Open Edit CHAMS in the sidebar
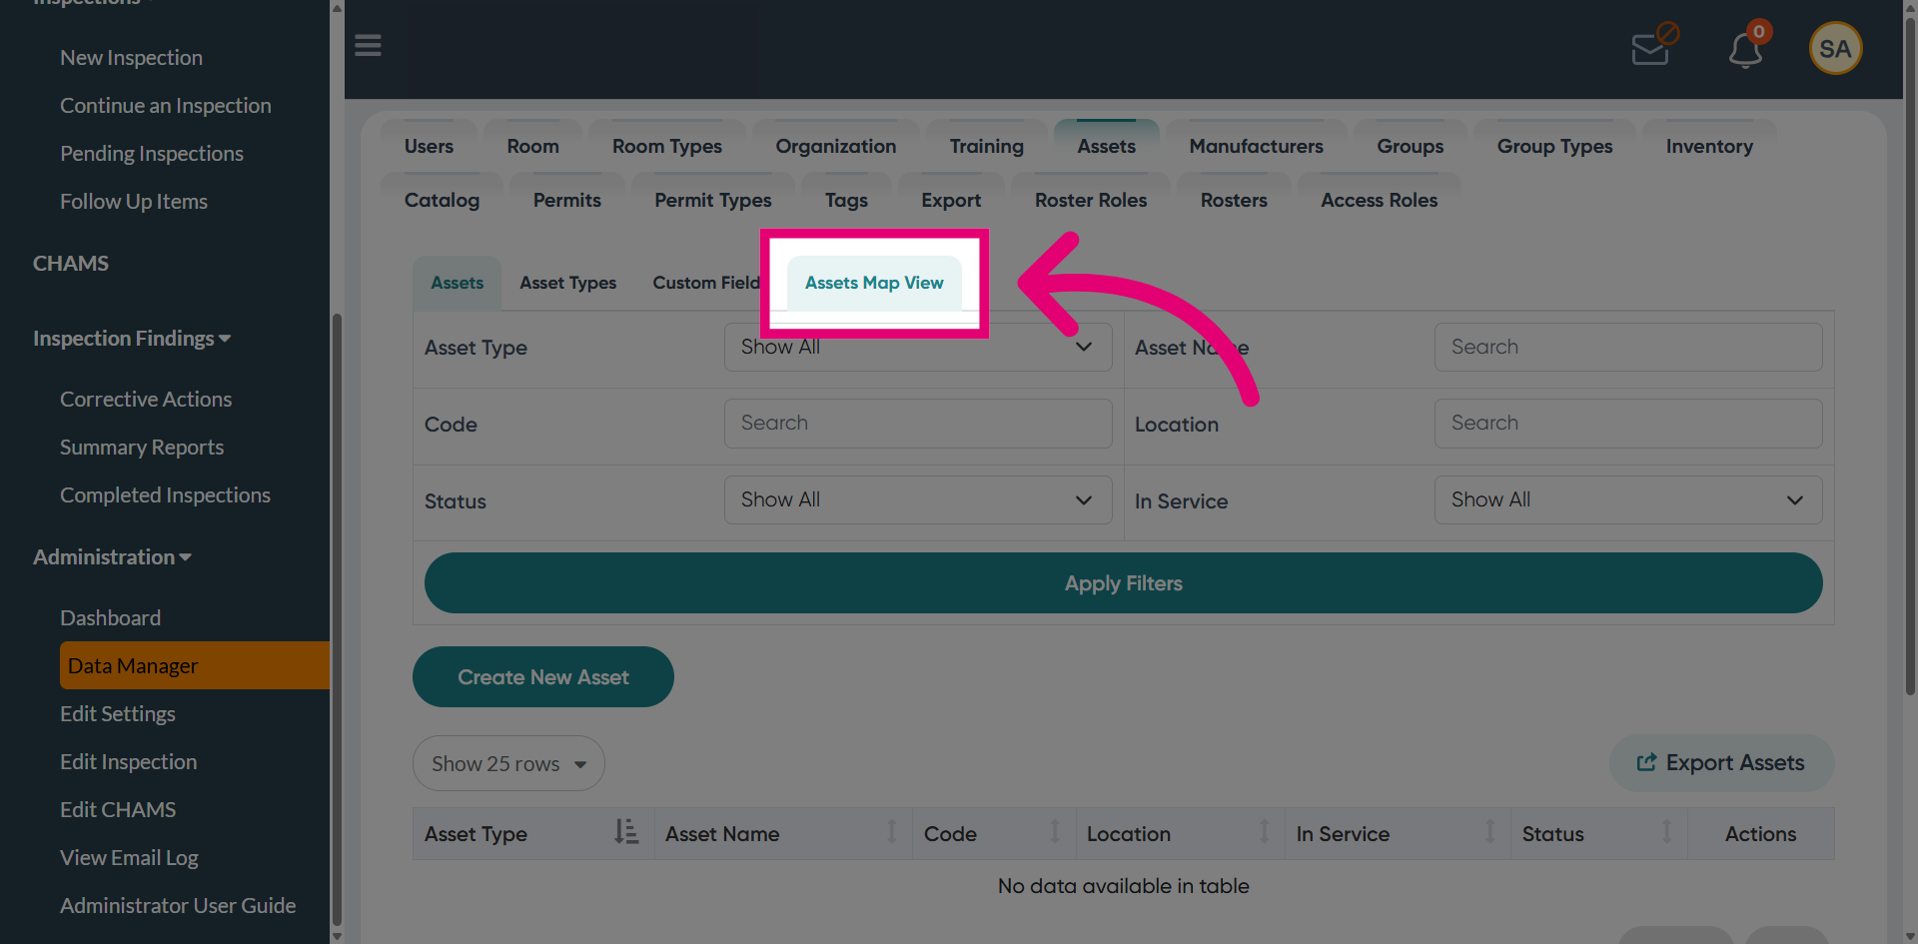 117,810
